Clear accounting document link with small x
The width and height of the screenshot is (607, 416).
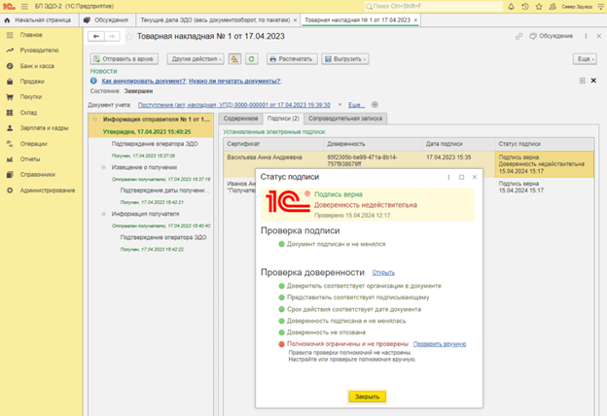(x=339, y=104)
